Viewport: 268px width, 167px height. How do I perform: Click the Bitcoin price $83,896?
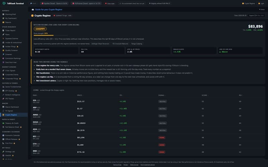pyautogui.click(x=255, y=26)
